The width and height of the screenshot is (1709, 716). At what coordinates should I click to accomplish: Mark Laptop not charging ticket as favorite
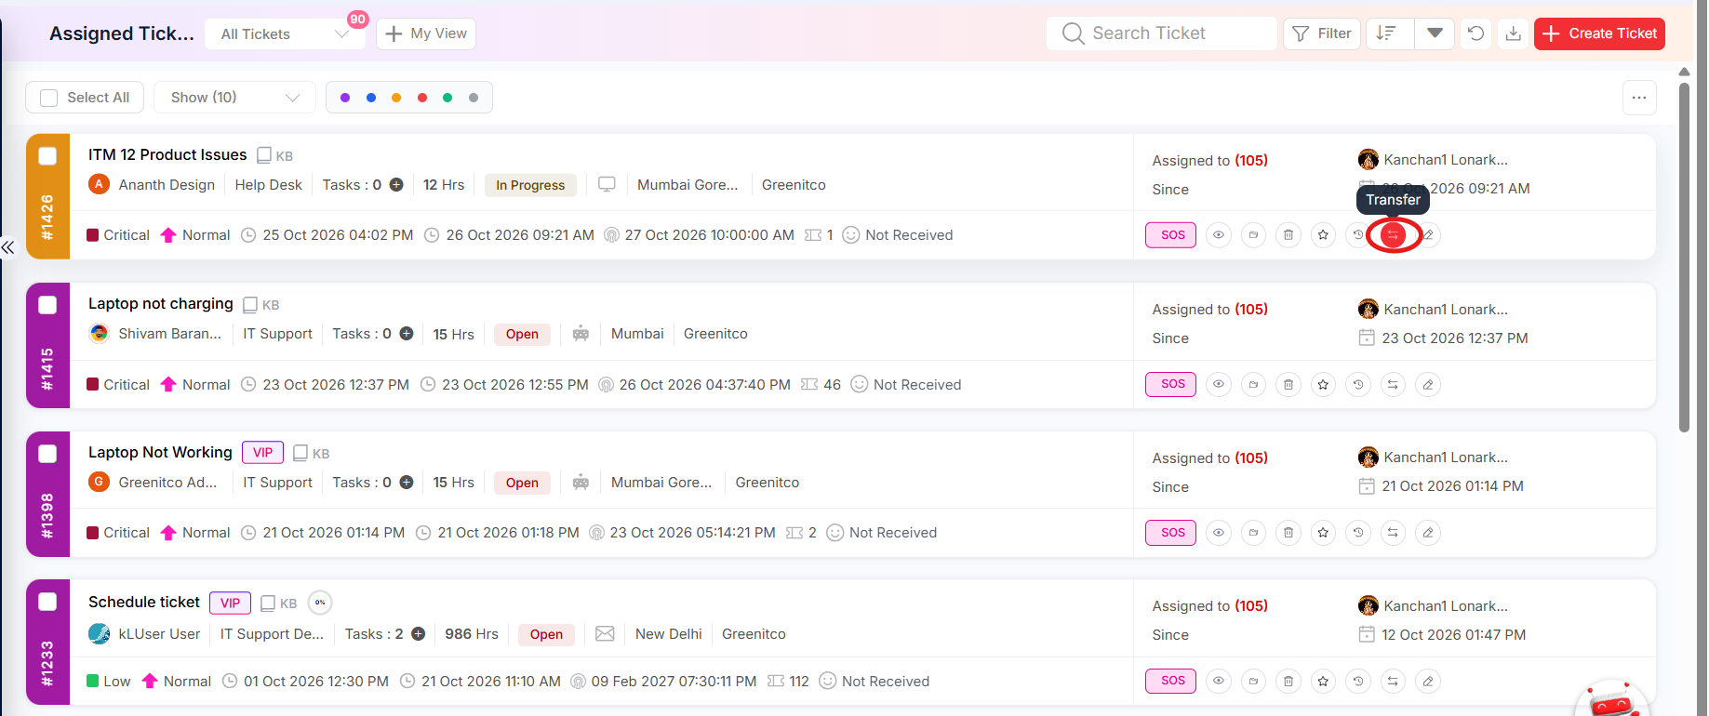pyautogui.click(x=1323, y=384)
